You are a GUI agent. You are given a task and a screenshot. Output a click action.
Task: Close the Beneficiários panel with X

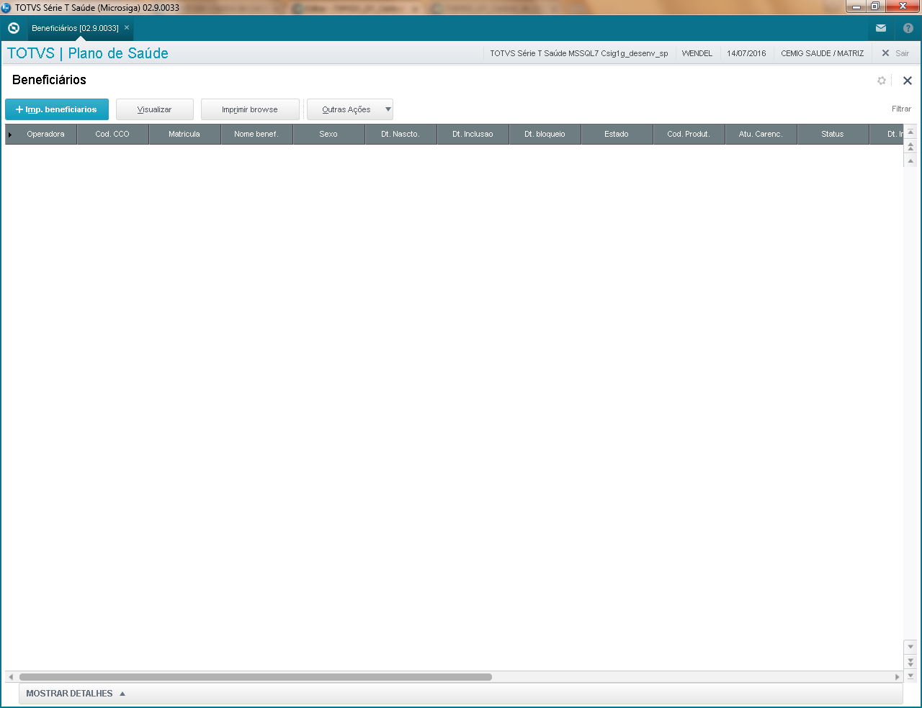coord(908,81)
